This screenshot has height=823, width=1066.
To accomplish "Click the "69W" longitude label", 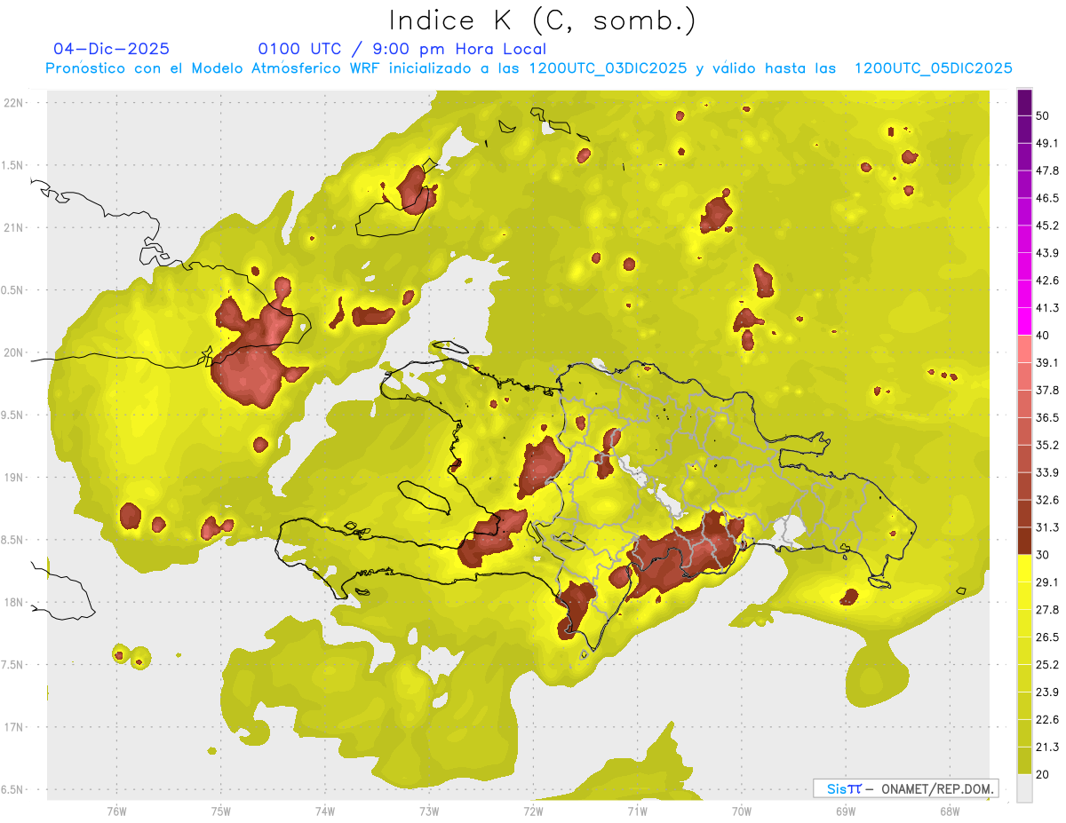I will [x=846, y=812].
